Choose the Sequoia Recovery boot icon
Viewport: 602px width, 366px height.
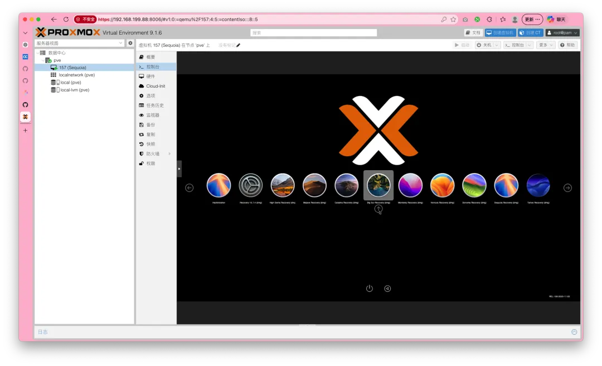click(x=506, y=185)
